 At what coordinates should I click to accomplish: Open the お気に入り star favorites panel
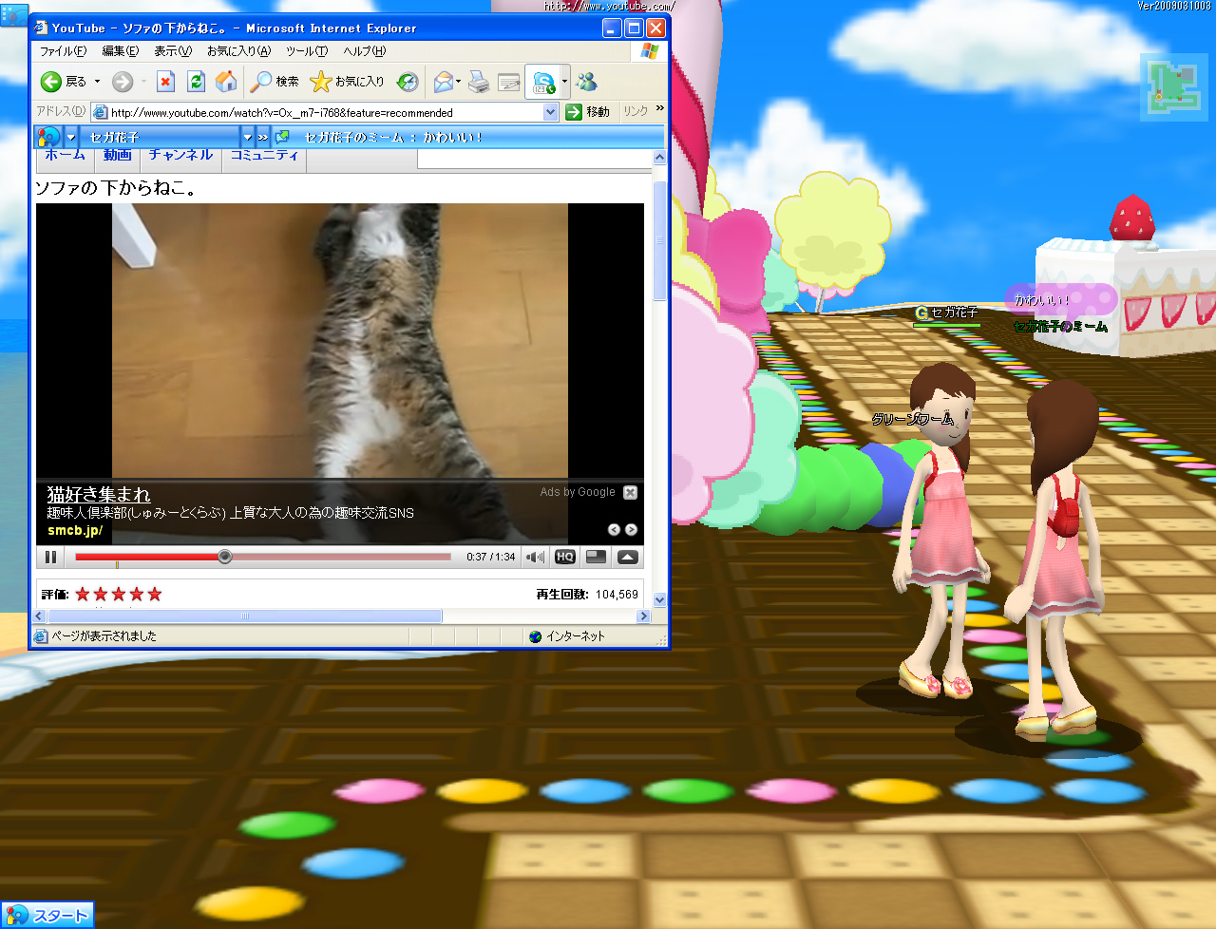348,82
